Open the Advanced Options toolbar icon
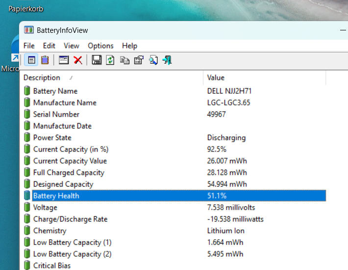The image size is (348, 270). click(x=139, y=60)
